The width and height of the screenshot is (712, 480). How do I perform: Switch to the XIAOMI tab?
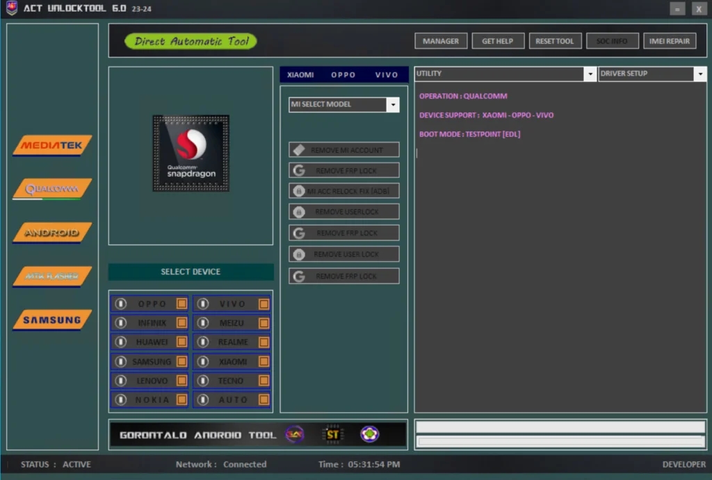[x=300, y=75]
